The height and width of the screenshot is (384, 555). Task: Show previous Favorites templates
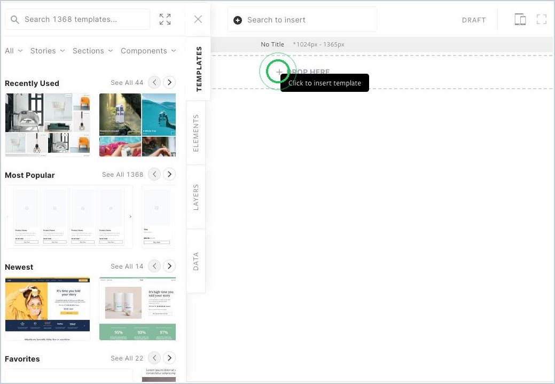[x=154, y=358]
